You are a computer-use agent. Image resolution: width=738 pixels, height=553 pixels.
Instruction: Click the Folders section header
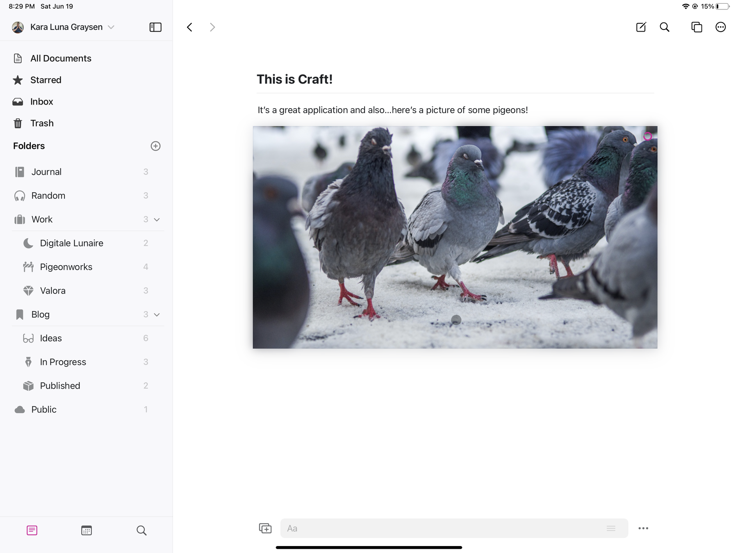[x=29, y=146]
